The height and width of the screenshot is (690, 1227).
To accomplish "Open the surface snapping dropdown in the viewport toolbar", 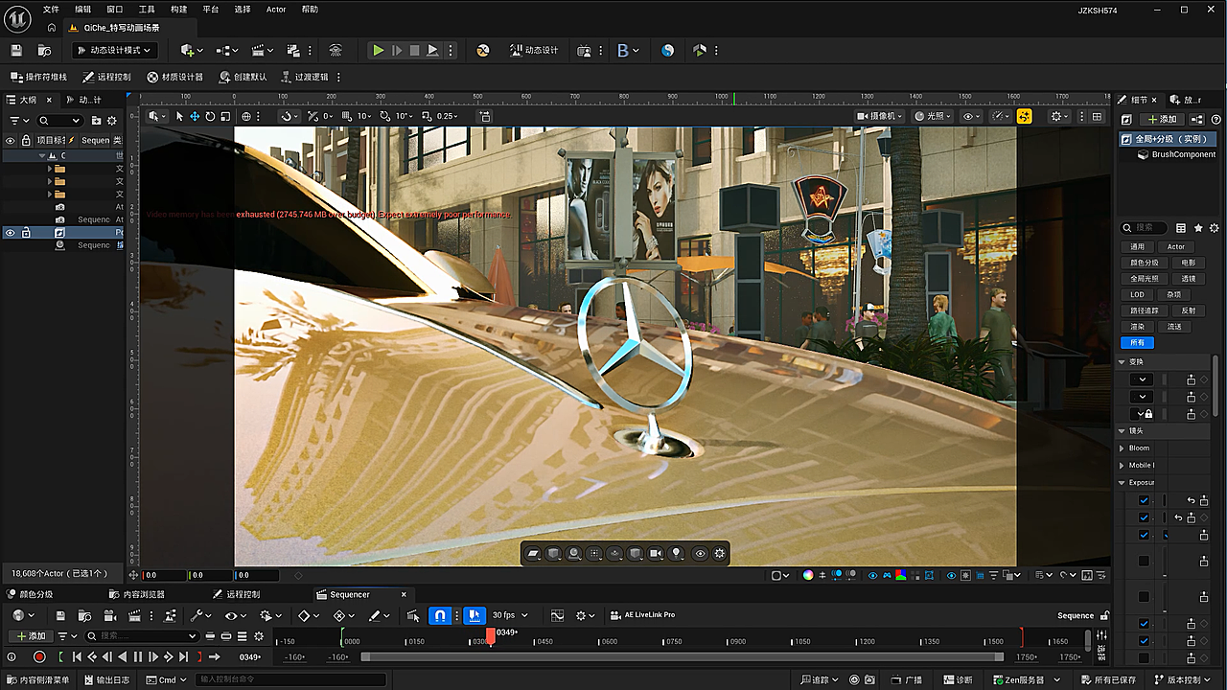I will click(x=290, y=116).
